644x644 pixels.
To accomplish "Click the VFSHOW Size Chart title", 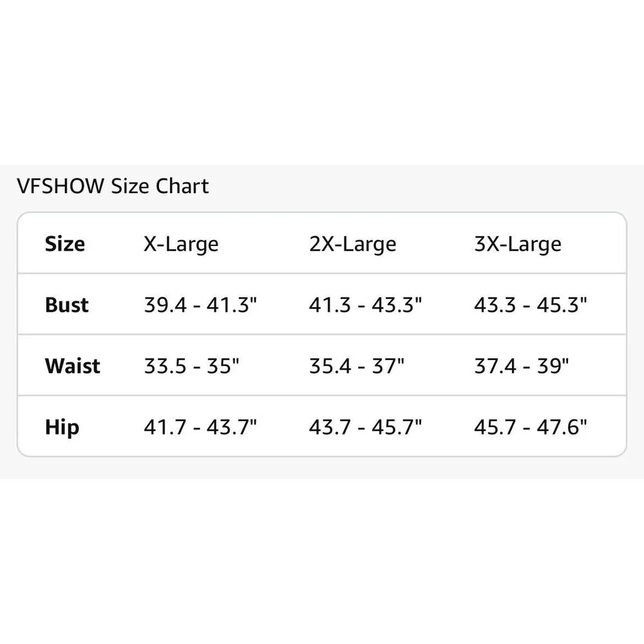I will (x=113, y=186).
